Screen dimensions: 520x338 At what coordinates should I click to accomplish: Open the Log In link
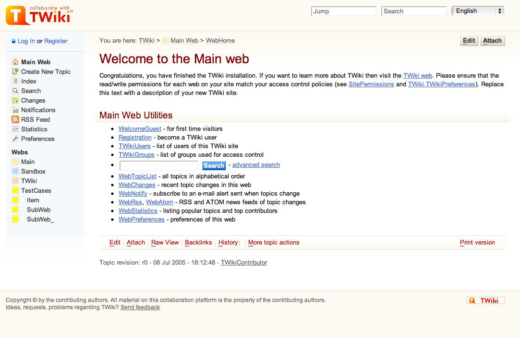26,41
